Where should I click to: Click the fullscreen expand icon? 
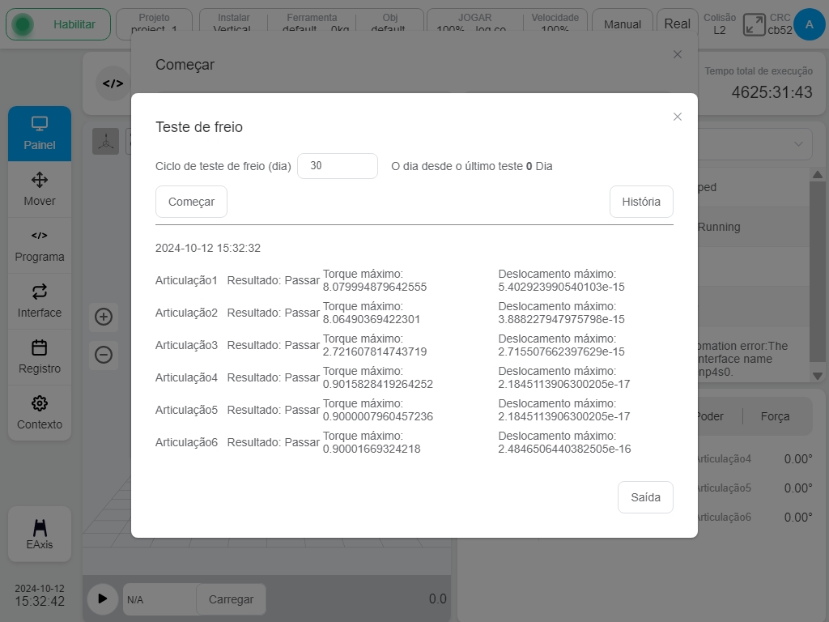pos(754,25)
